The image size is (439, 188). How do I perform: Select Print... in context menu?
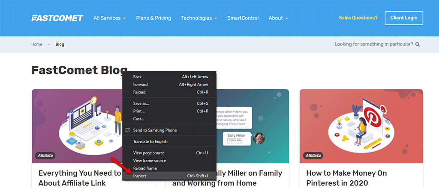(x=169, y=111)
